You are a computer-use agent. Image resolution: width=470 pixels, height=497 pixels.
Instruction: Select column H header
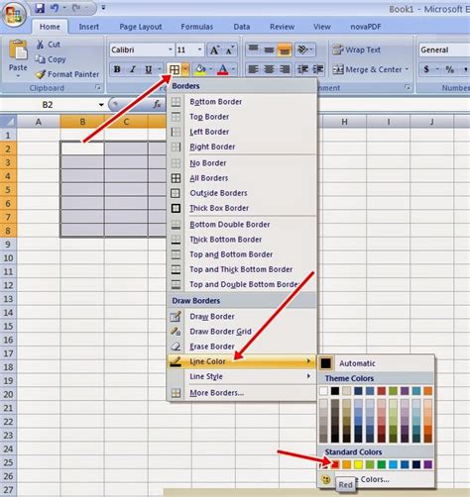pos(344,122)
